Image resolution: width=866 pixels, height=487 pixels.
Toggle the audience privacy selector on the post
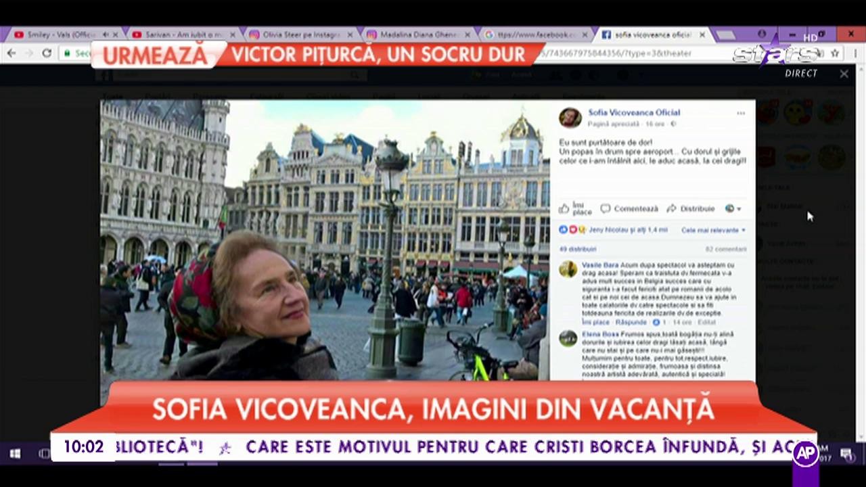click(x=729, y=208)
